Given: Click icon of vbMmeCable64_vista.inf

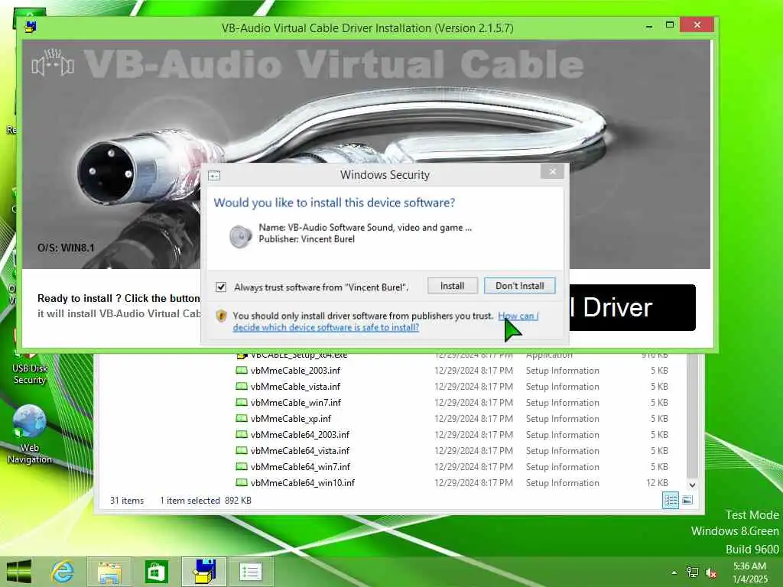Looking at the screenshot, I should (x=242, y=451).
